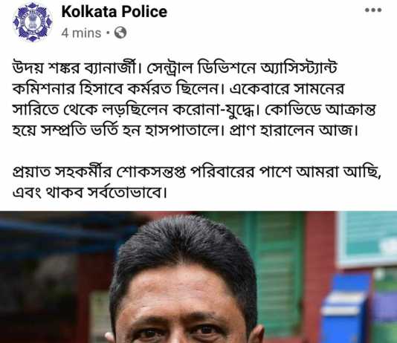The height and width of the screenshot is (343, 397).
Task: Open the three-dot post options menu
Action: click(x=373, y=10)
